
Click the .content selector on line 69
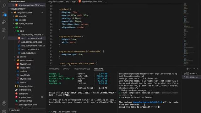coord(64,9)
